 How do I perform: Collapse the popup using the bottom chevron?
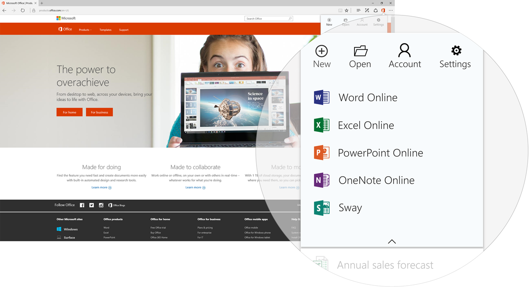pyautogui.click(x=391, y=241)
